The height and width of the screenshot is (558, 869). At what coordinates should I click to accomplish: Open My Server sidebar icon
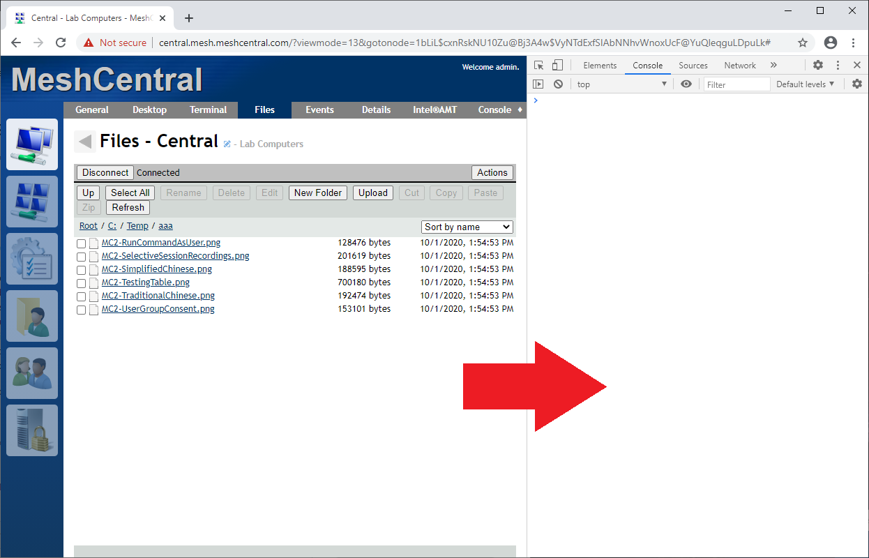32,430
